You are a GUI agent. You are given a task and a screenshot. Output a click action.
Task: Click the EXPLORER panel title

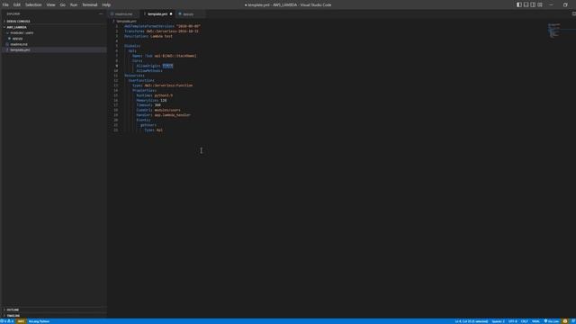(x=13, y=14)
